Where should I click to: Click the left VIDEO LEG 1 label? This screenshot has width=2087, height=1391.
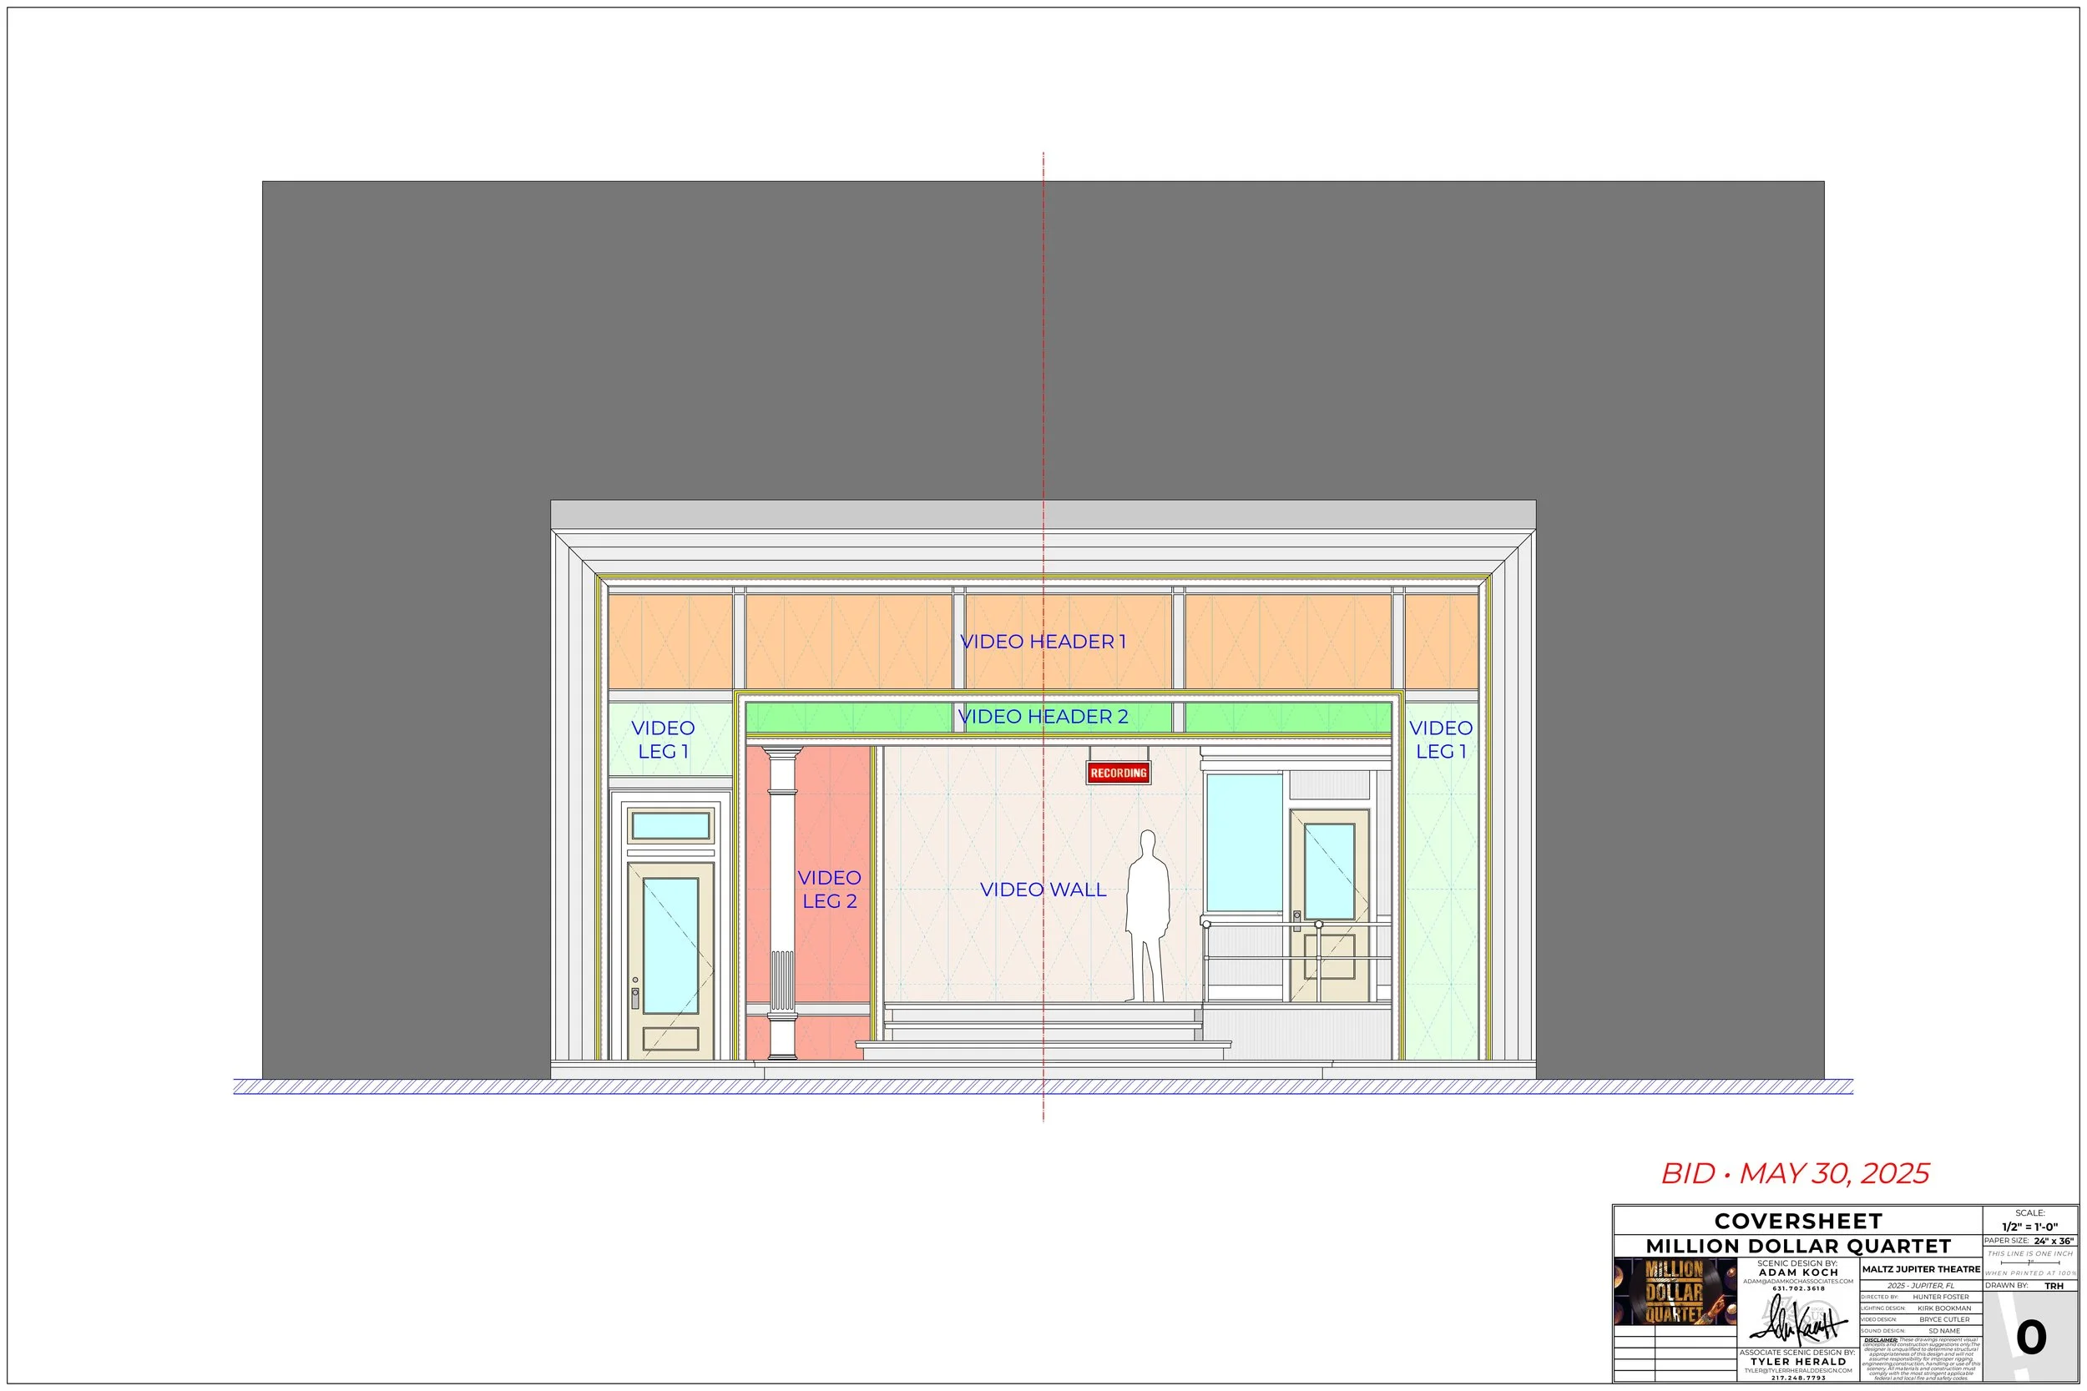click(x=663, y=739)
